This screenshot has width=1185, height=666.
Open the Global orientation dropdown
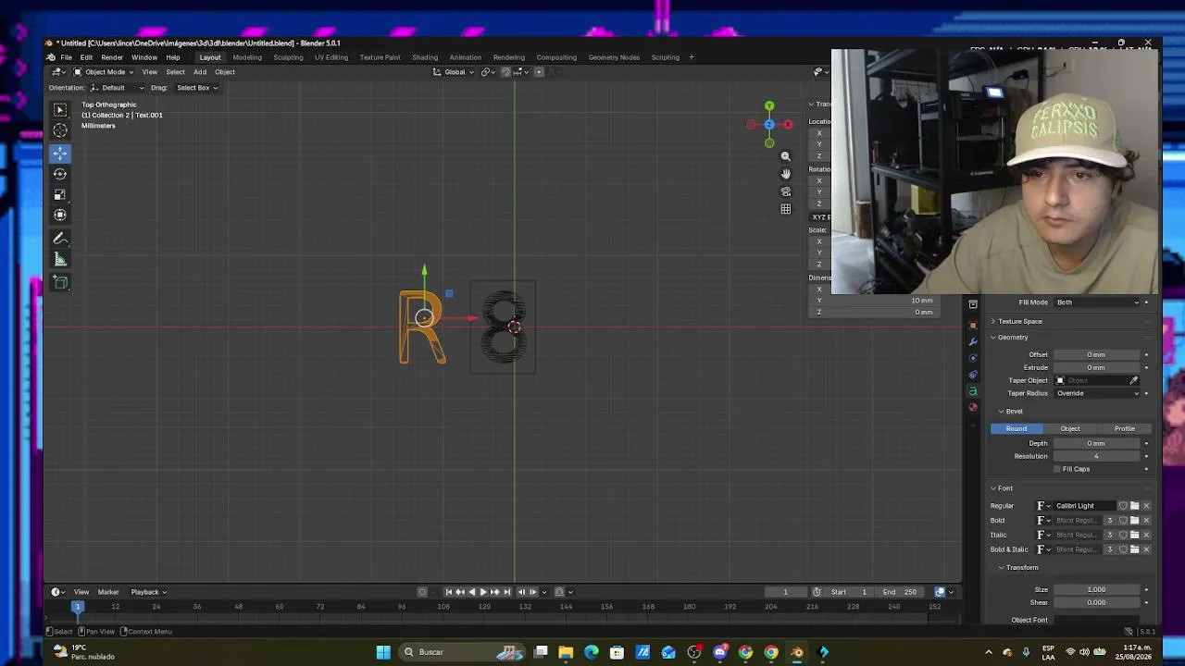tap(454, 72)
